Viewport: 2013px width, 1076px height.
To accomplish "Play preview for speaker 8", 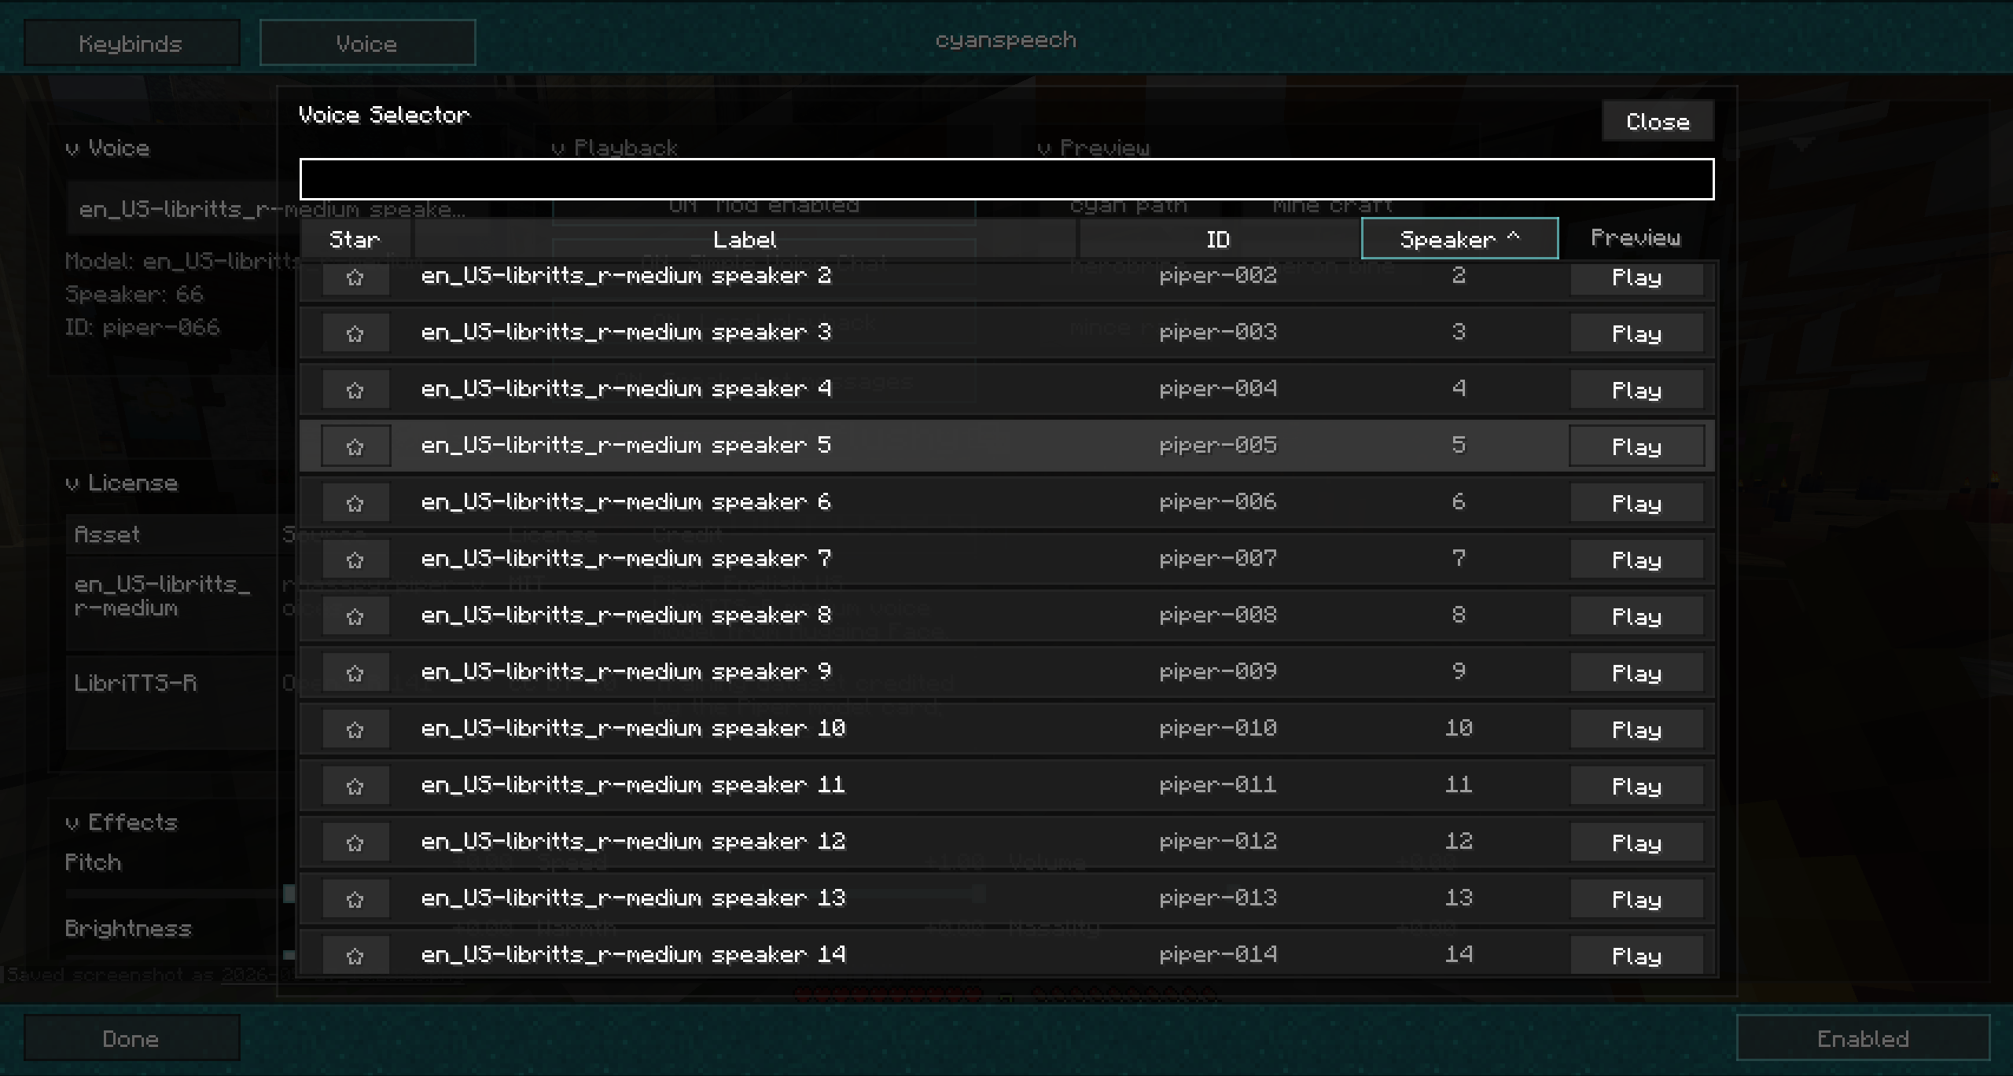I will [1636, 616].
